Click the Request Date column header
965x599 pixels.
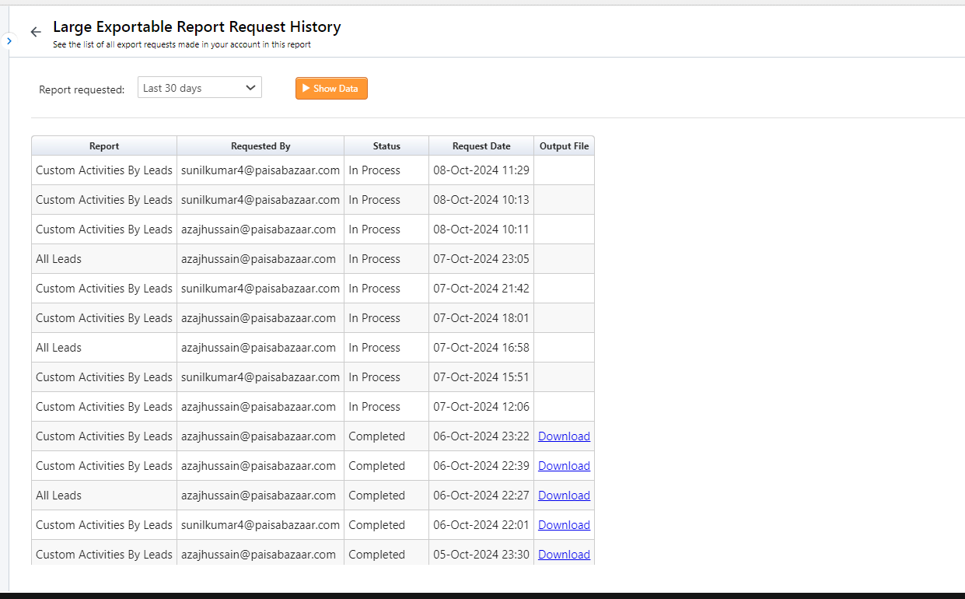click(x=481, y=146)
